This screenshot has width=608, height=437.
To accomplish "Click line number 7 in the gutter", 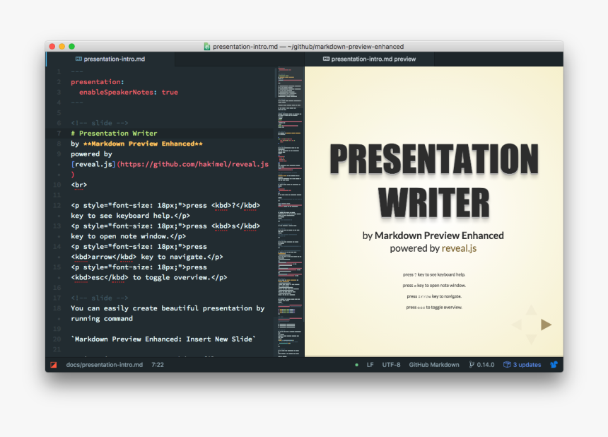I will point(59,134).
